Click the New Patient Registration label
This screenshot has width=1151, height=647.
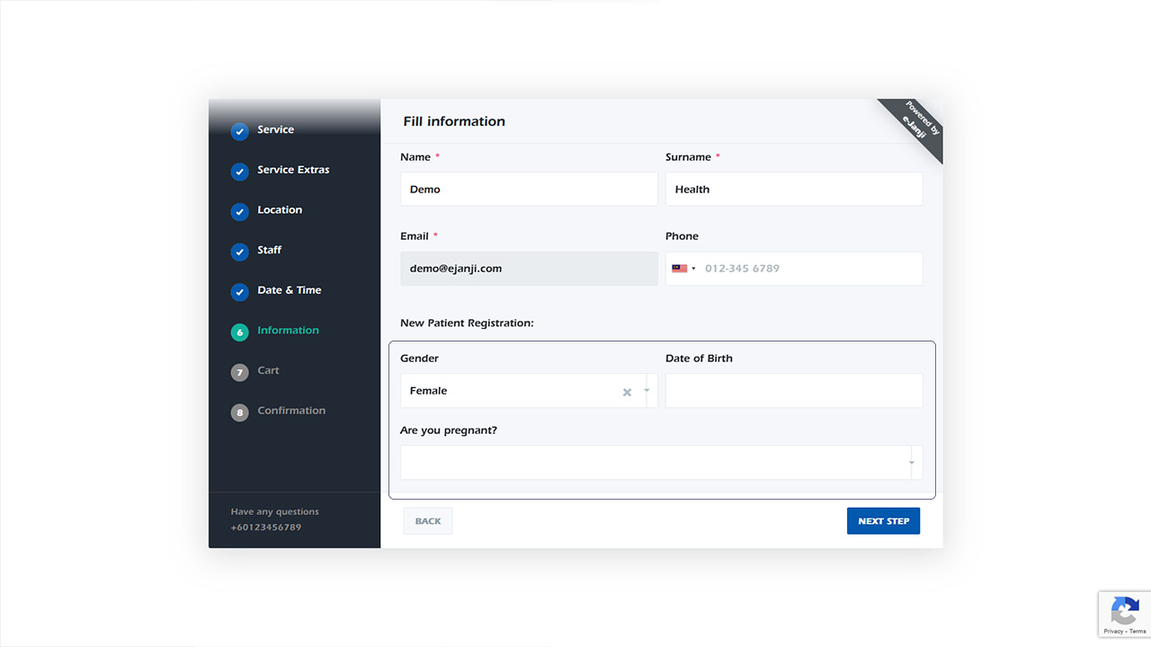[x=467, y=323]
